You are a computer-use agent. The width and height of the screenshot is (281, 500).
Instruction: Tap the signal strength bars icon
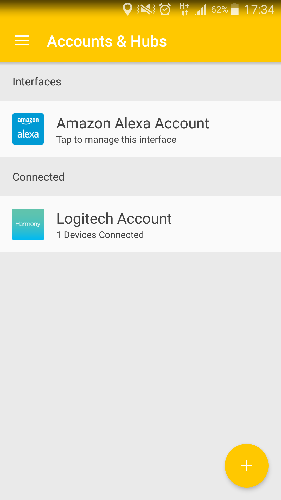click(200, 10)
